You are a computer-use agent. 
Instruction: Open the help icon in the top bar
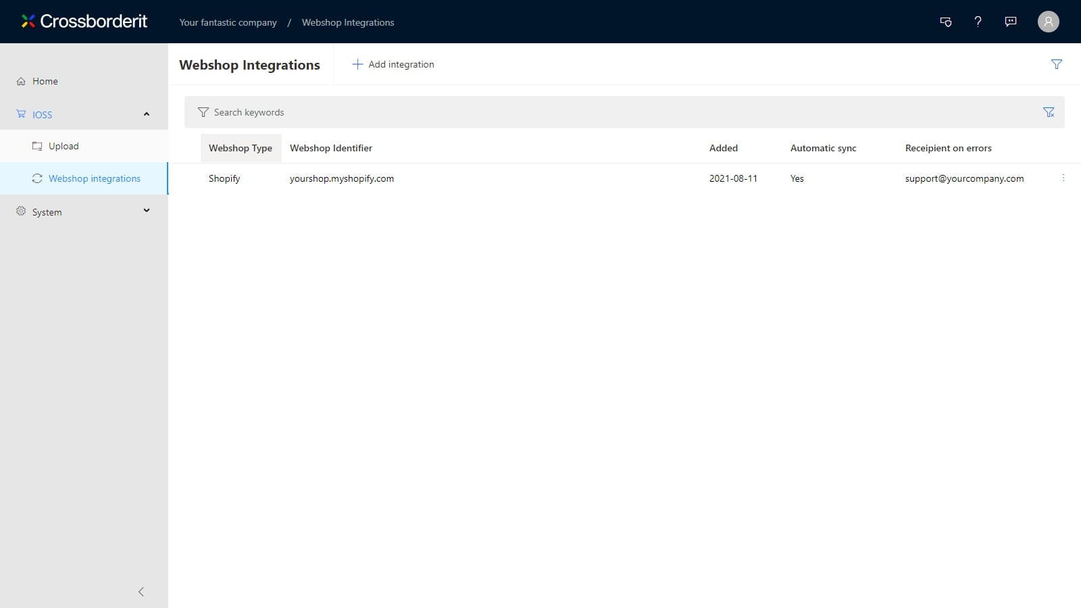978,22
